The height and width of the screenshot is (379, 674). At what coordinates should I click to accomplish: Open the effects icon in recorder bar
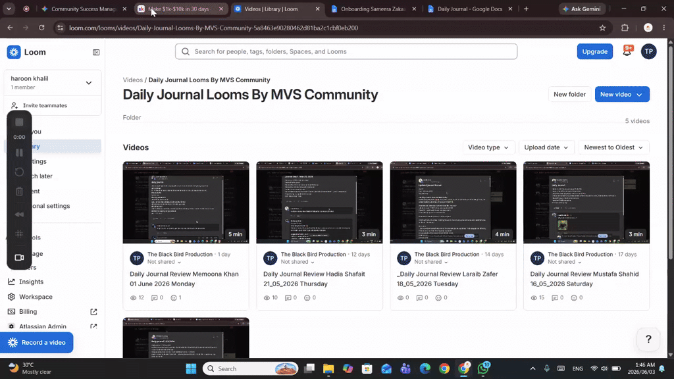click(x=19, y=234)
